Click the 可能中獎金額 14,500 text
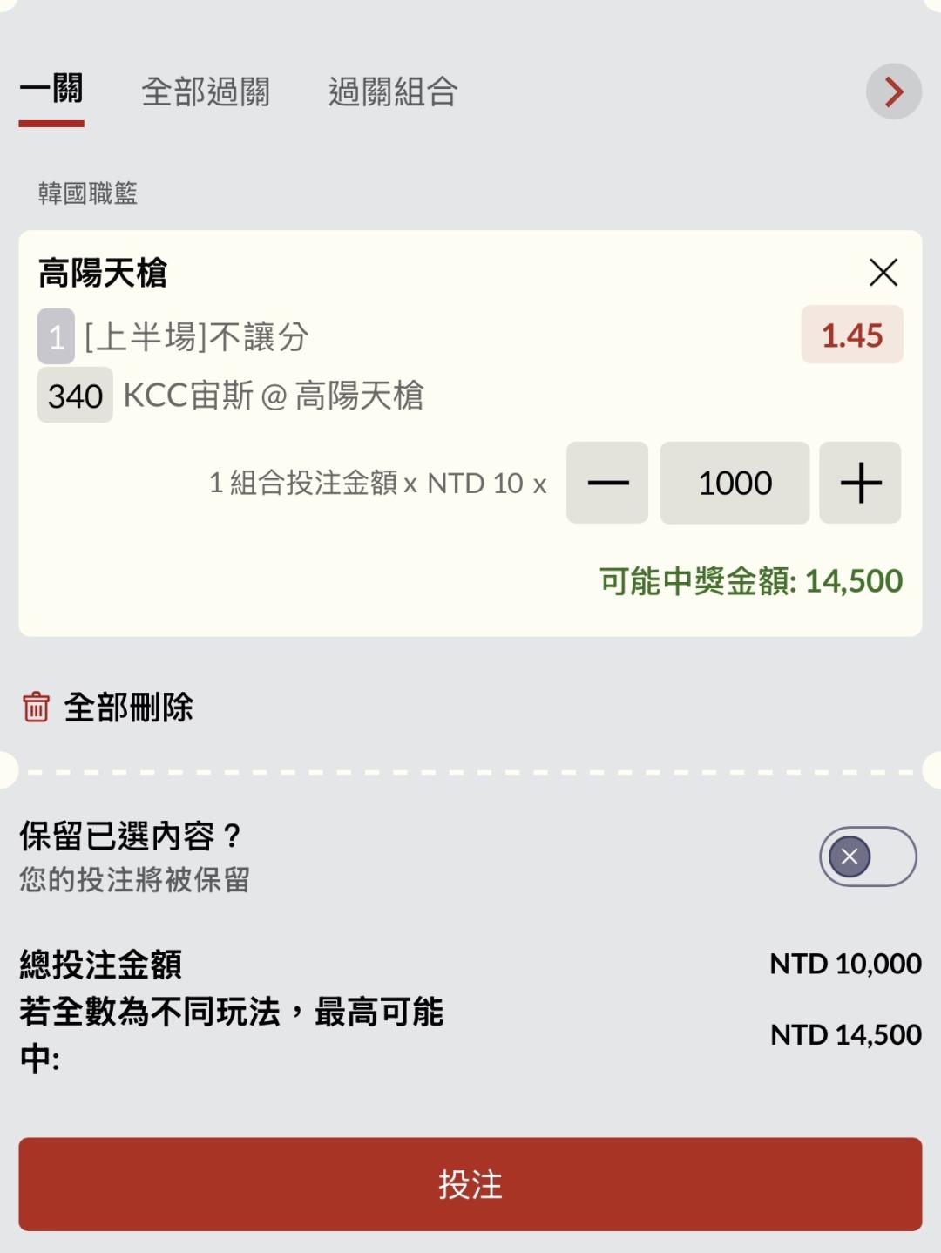This screenshot has width=941, height=1253. pos(750,581)
